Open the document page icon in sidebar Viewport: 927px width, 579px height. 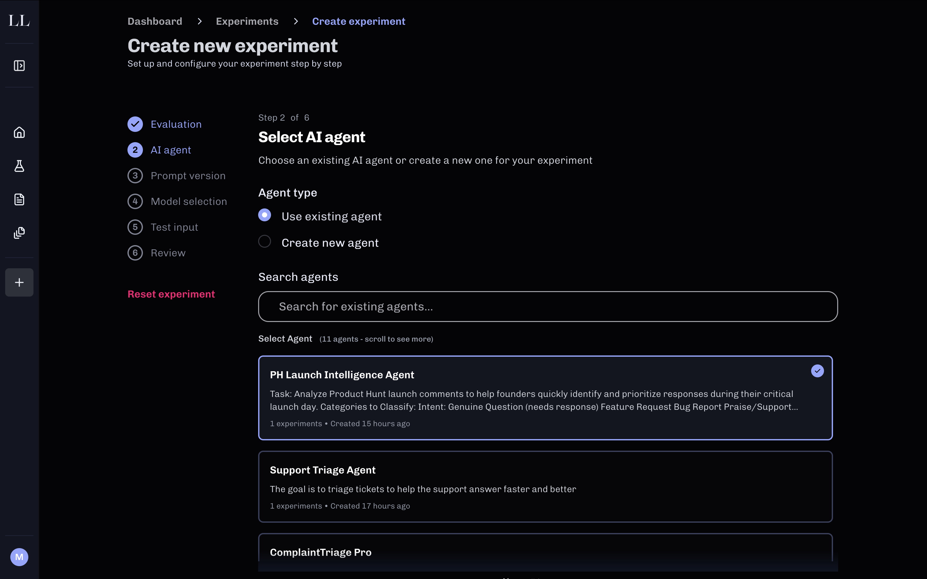(x=19, y=199)
